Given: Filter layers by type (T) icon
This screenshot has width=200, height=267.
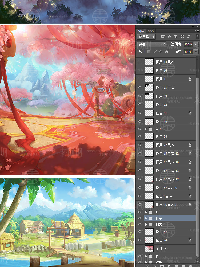Looking at the screenshot, I should (x=176, y=37).
